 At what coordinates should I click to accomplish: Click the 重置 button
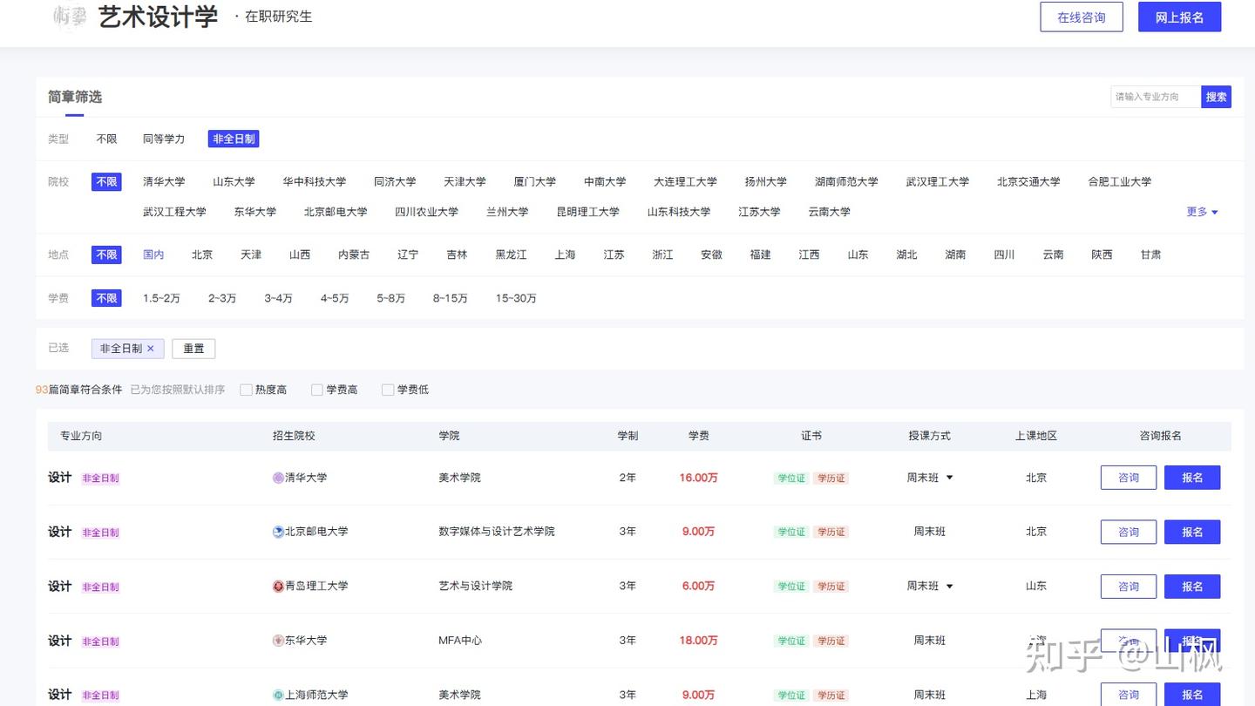point(193,349)
